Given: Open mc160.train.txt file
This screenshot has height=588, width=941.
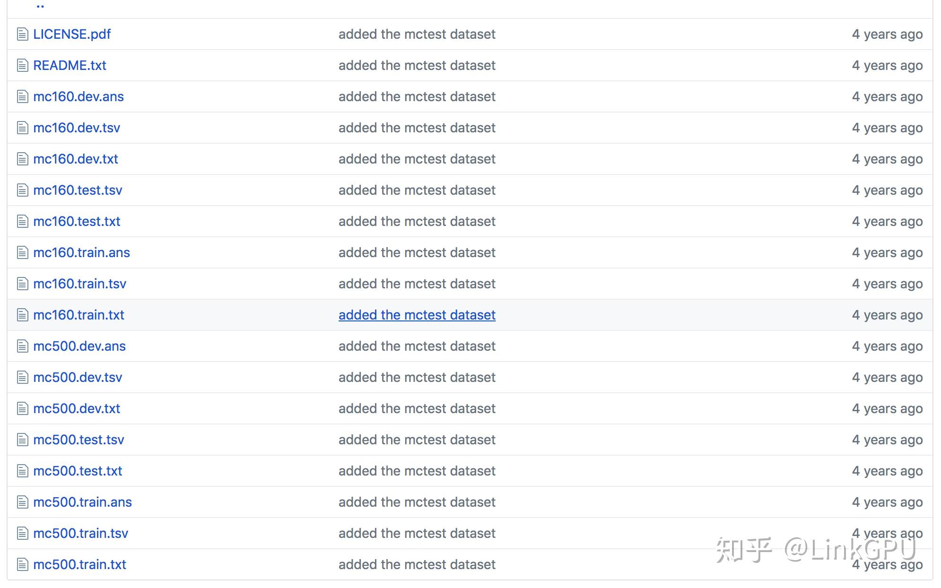Looking at the screenshot, I should [78, 315].
